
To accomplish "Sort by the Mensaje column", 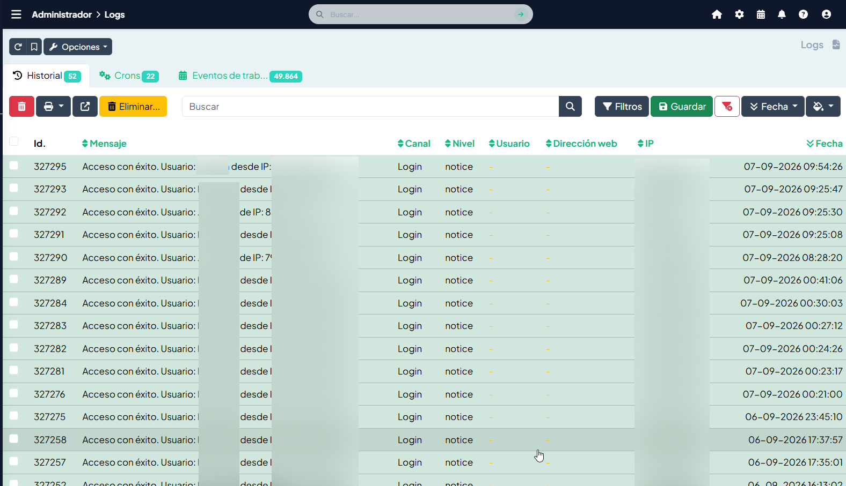I will pyautogui.click(x=104, y=144).
